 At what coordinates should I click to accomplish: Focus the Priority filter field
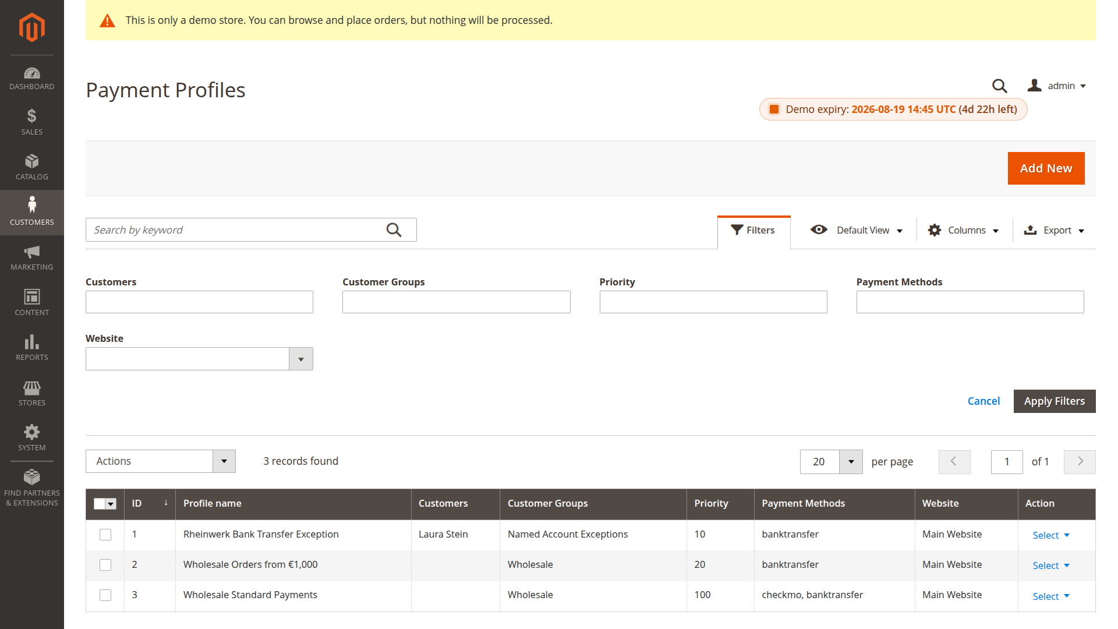(x=713, y=302)
